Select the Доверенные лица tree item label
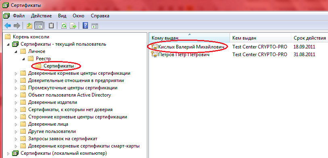Viewport: 328px width, 158px height. pyautogui.click(x=48, y=124)
